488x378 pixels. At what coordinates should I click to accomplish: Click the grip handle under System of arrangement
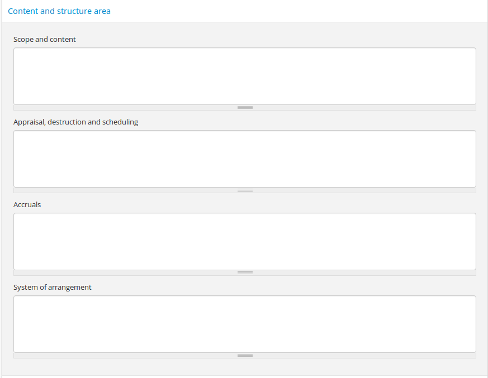(x=245, y=355)
